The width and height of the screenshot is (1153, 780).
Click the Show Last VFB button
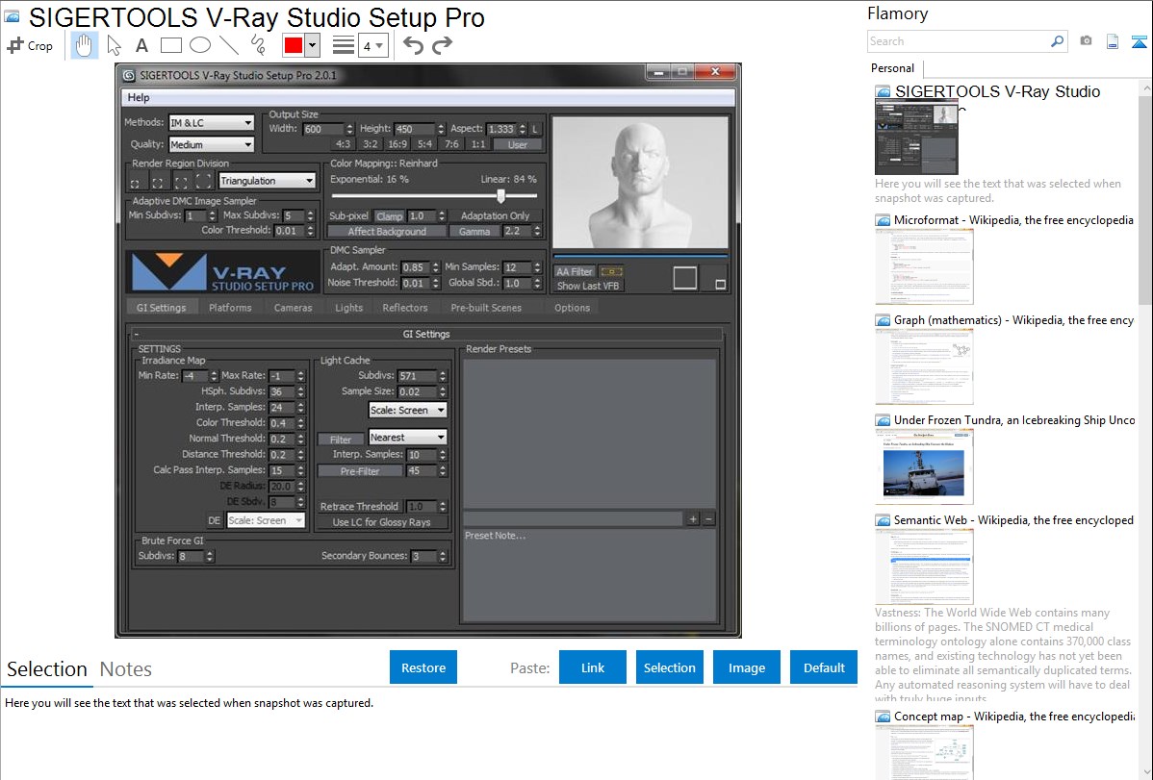tap(588, 286)
